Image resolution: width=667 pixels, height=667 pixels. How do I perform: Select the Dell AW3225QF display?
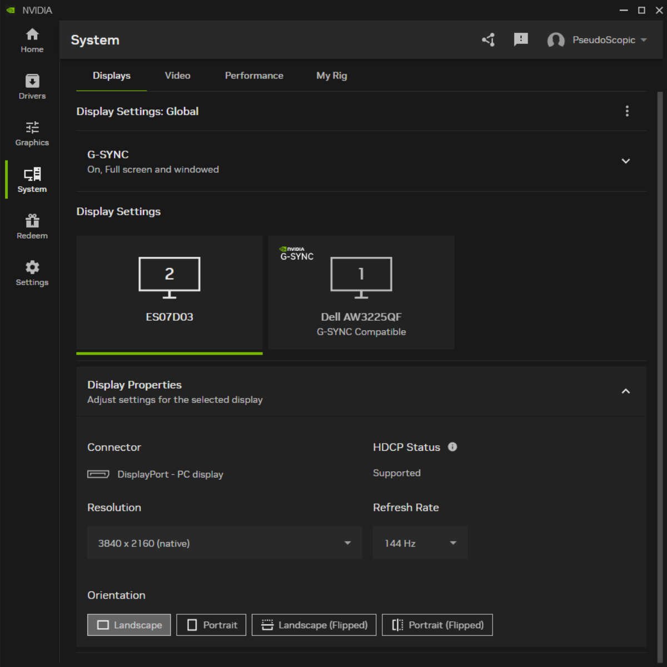point(361,292)
